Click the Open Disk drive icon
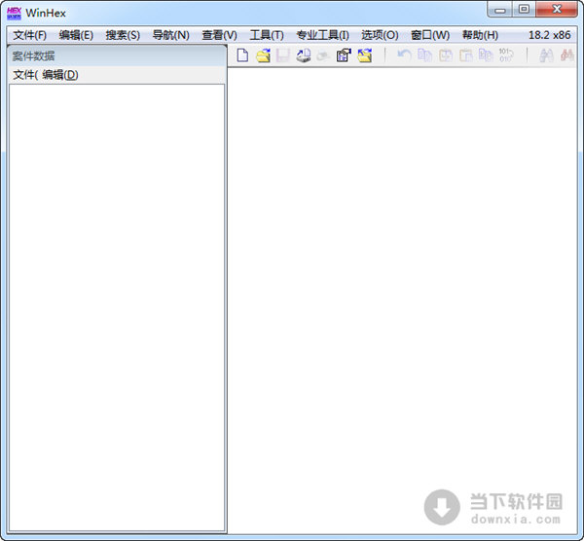This screenshot has height=541, width=584. click(304, 55)
